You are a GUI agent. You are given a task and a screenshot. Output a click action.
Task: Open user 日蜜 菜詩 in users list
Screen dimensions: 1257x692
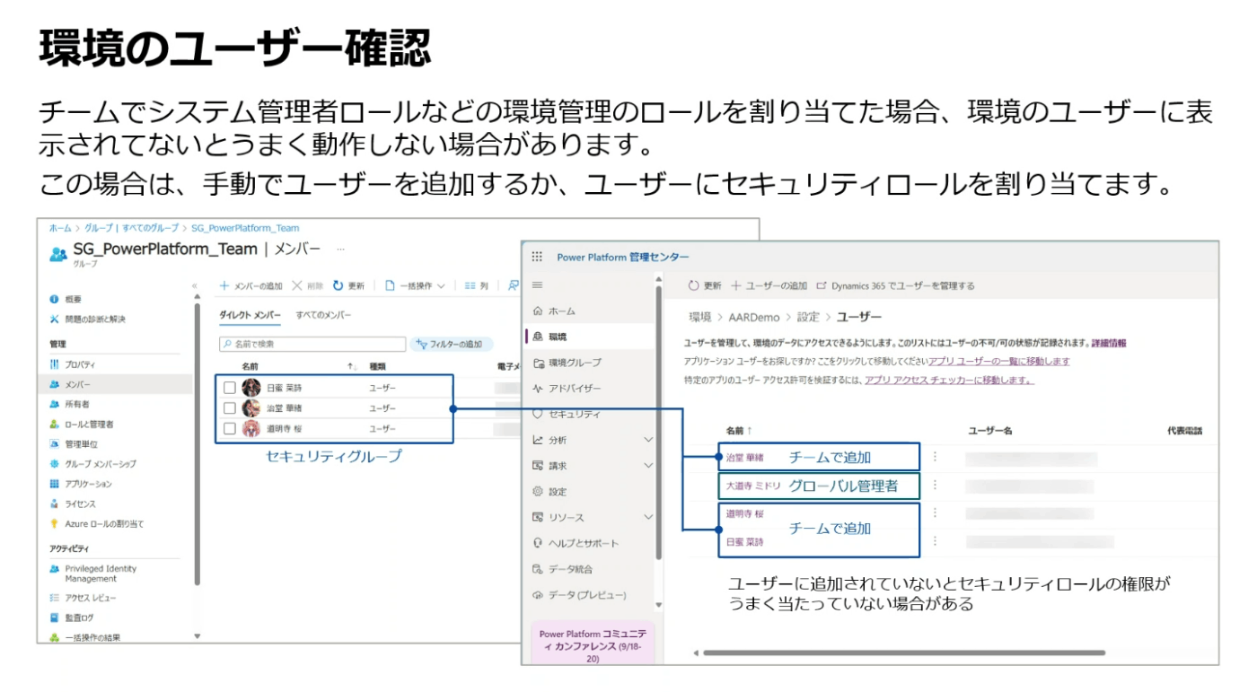(x=745, y=542)
